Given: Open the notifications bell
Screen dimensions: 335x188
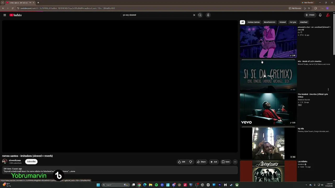Looking at the screenshot, I should [320, 15].
